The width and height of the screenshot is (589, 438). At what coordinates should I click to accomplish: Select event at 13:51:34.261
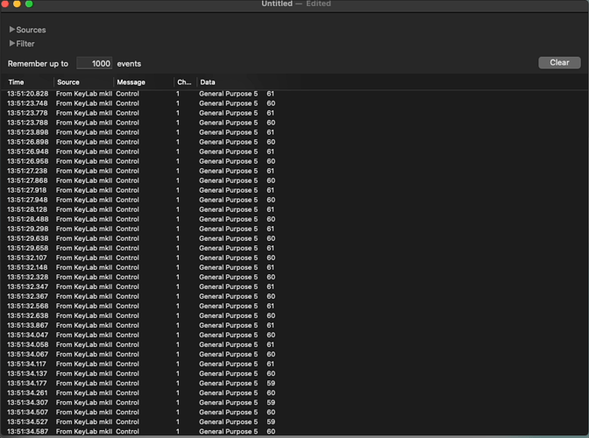tap(294, 393)
